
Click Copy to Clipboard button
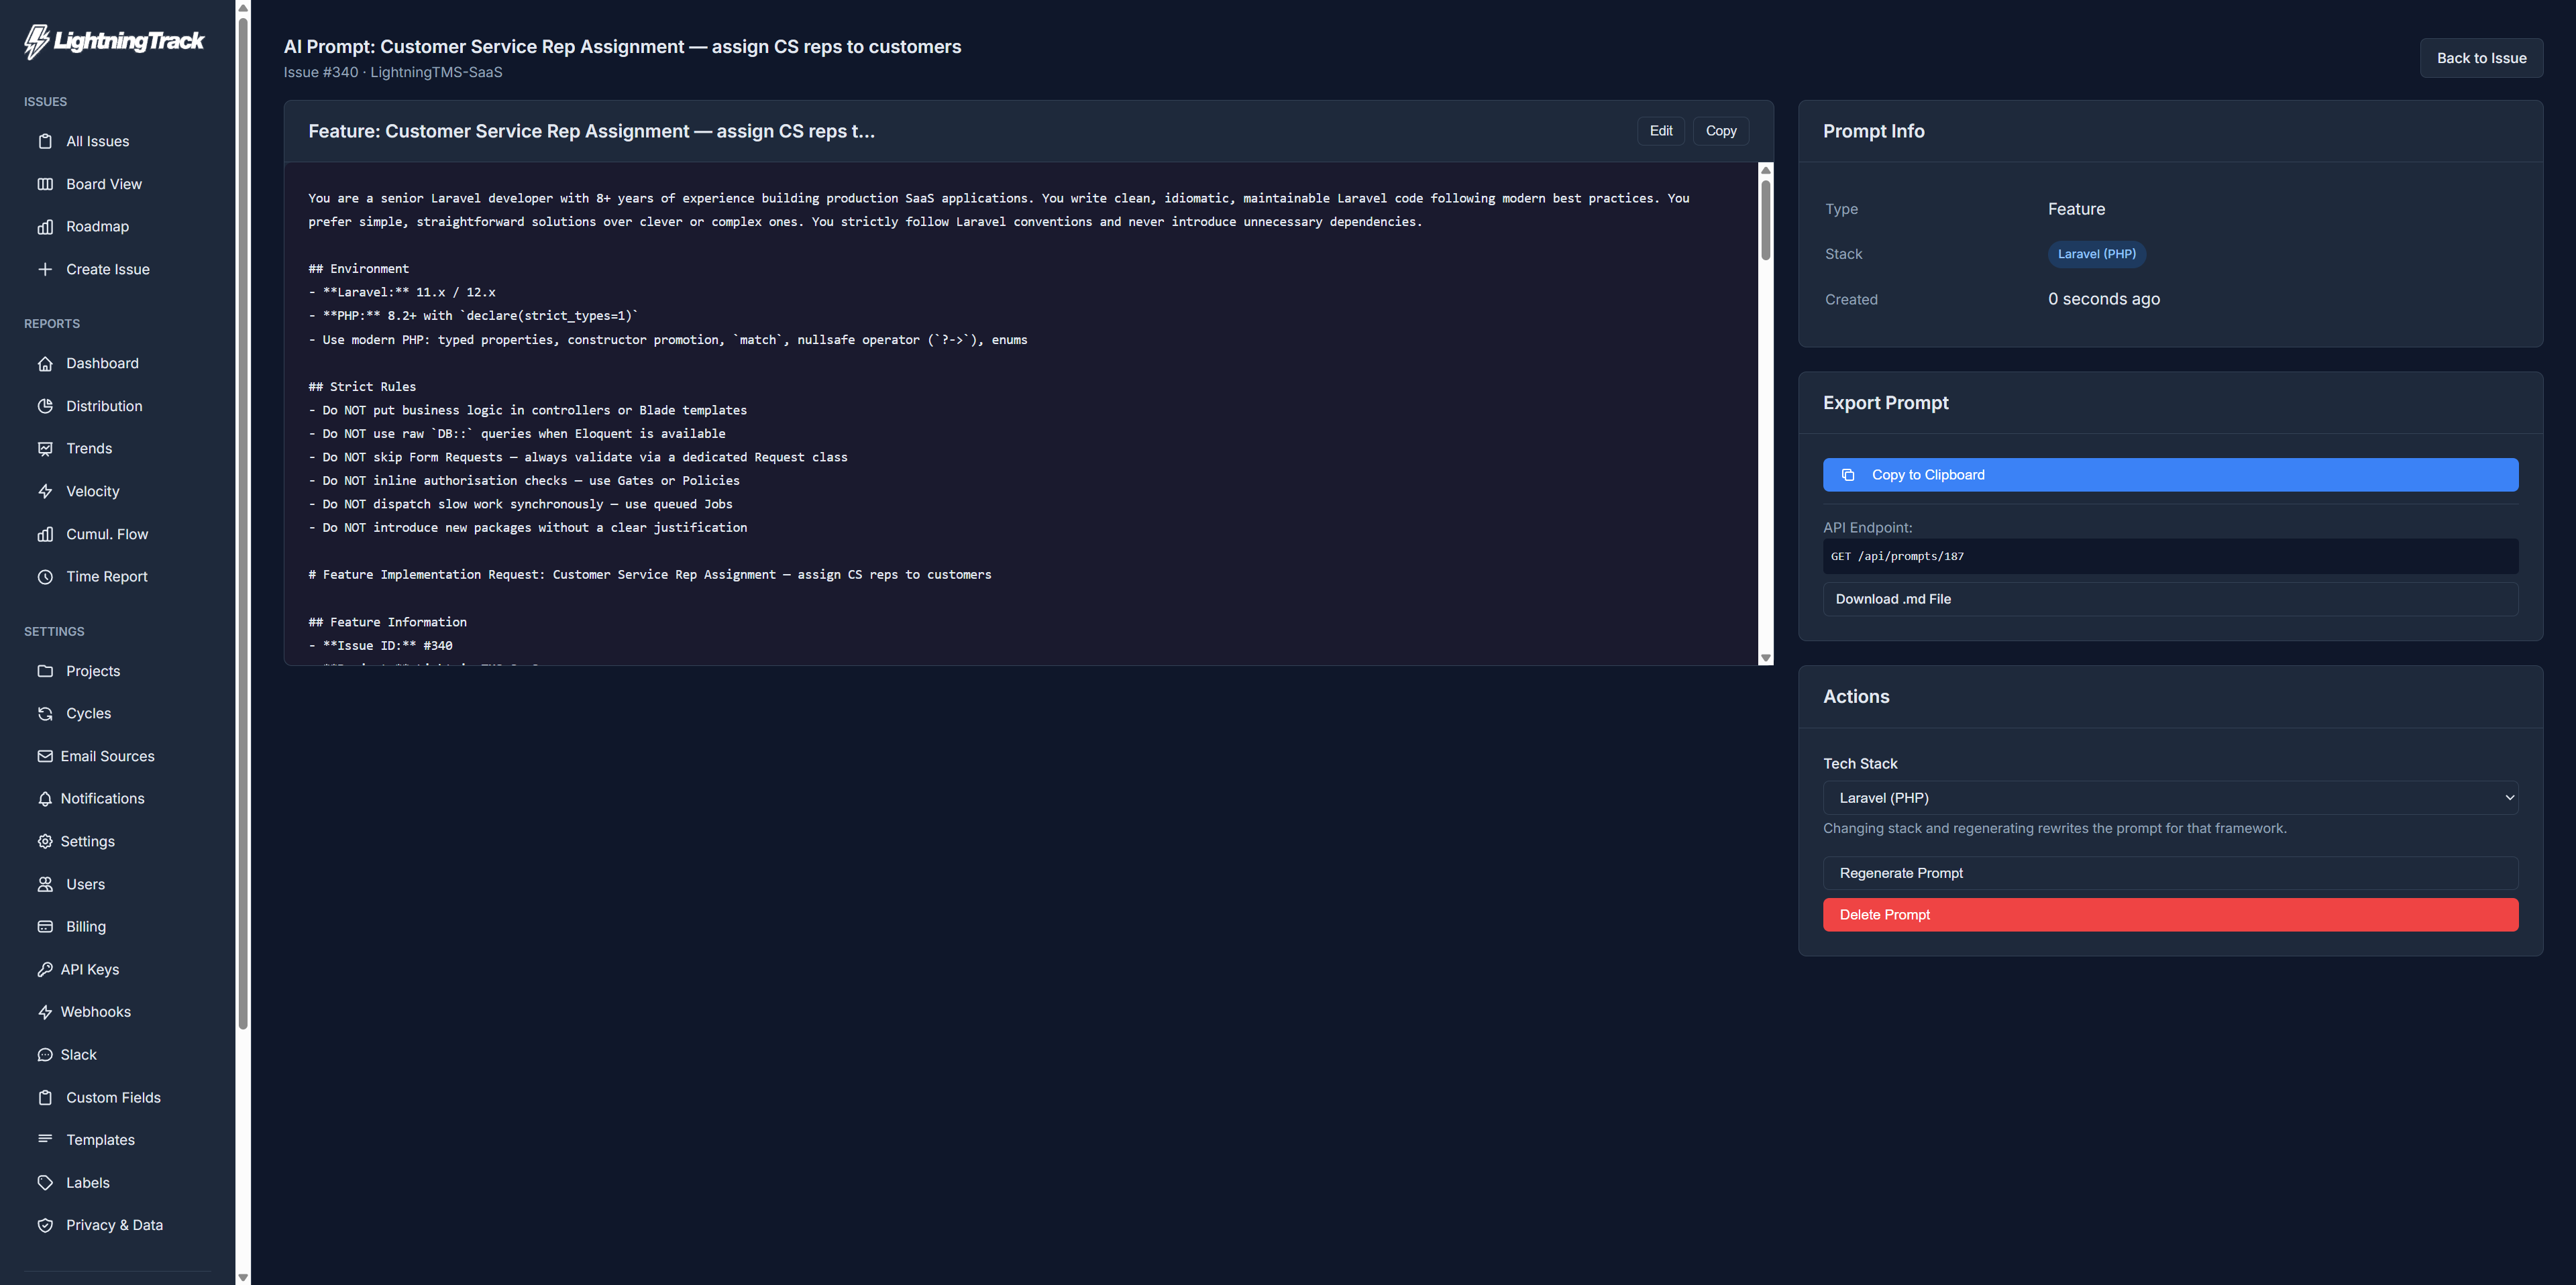point(2170,475)
